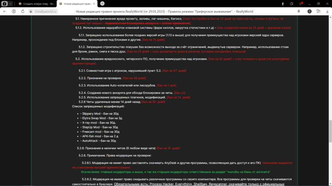332x186 pixels.
Task: Click the penalty 'бан на 2 дня'
Action: [x=166, y=85]
